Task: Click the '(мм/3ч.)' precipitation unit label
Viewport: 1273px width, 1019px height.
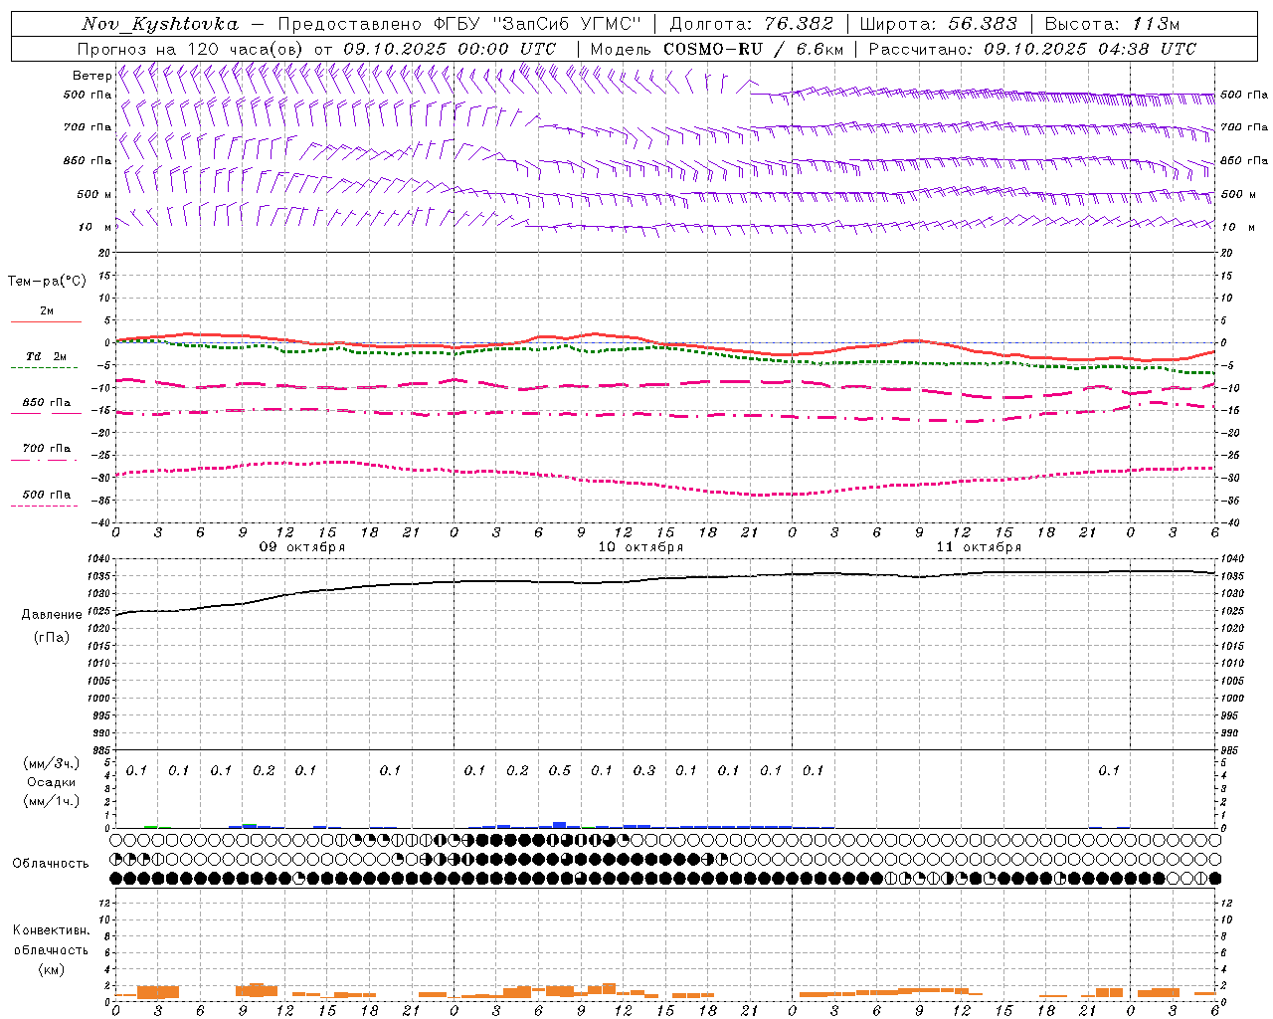Action: click(x=51, y=763)
